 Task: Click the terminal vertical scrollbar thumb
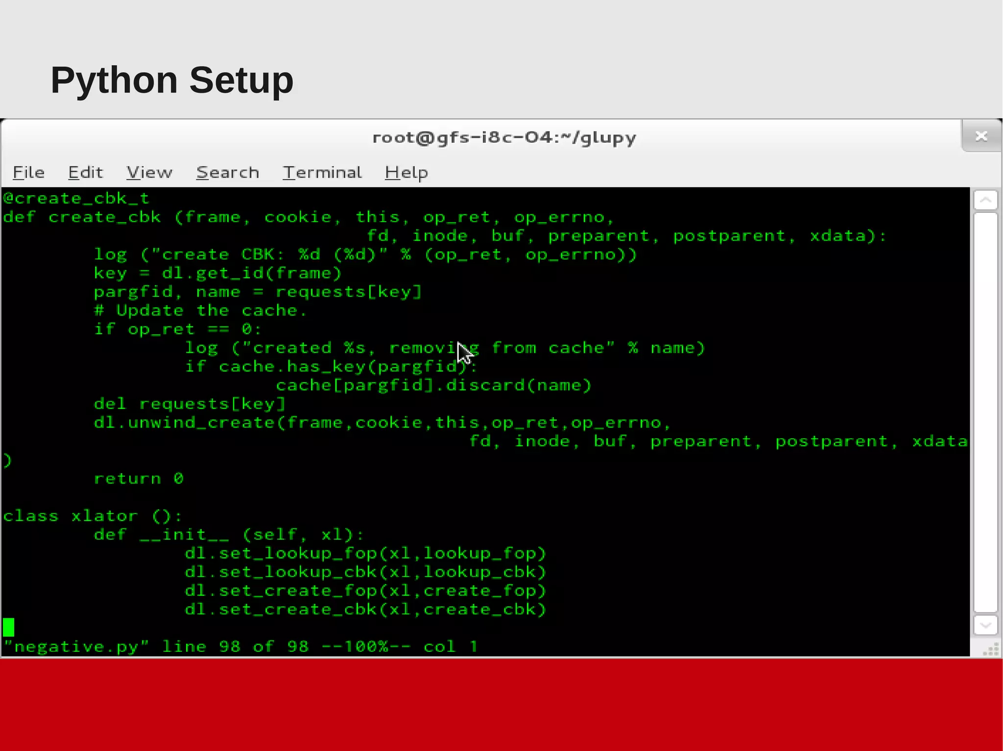coord(985,412)
